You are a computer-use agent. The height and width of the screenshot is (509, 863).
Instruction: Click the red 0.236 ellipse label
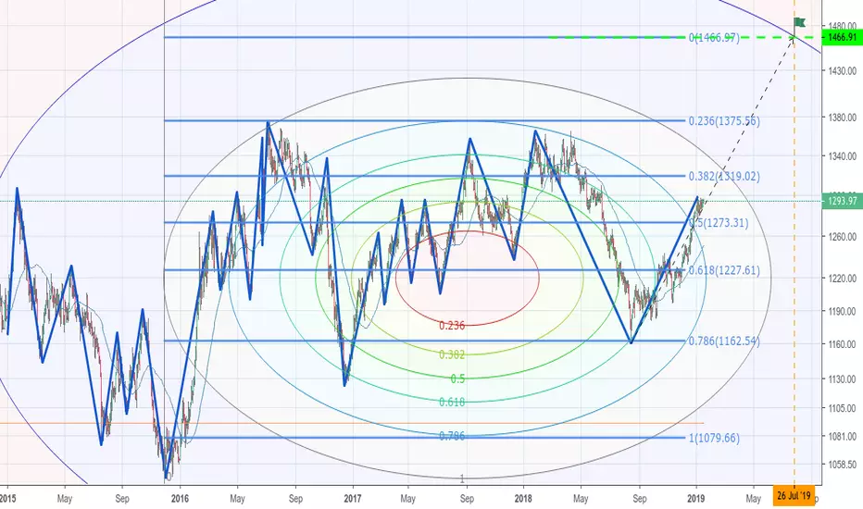(452, 325)
